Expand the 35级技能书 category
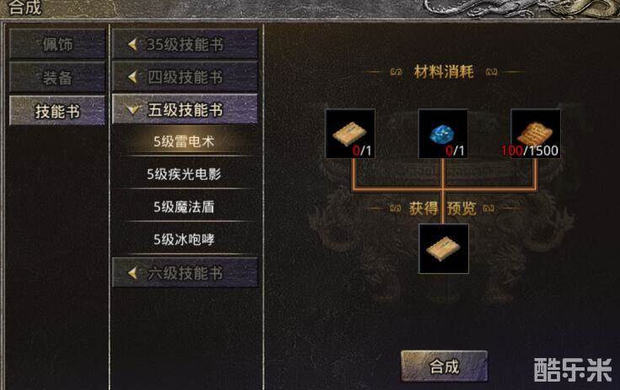 [x=185, y=44]
